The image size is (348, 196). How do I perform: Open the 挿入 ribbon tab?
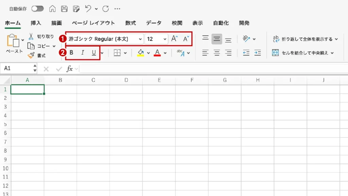[36, 23]
